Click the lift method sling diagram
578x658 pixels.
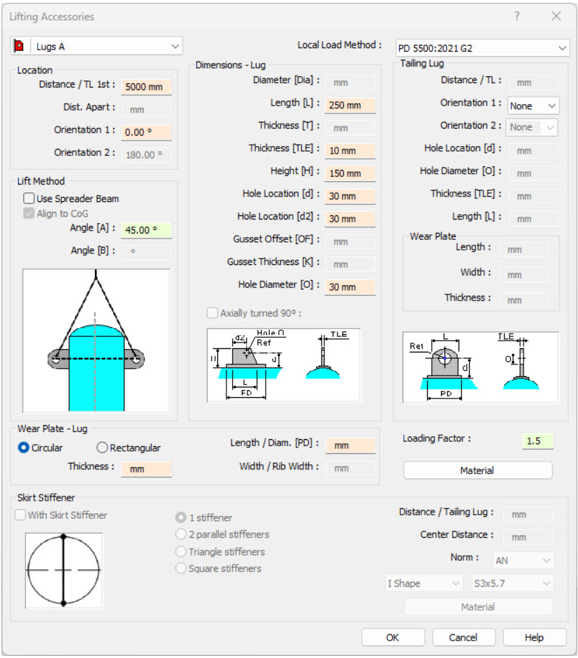[96, 341]
